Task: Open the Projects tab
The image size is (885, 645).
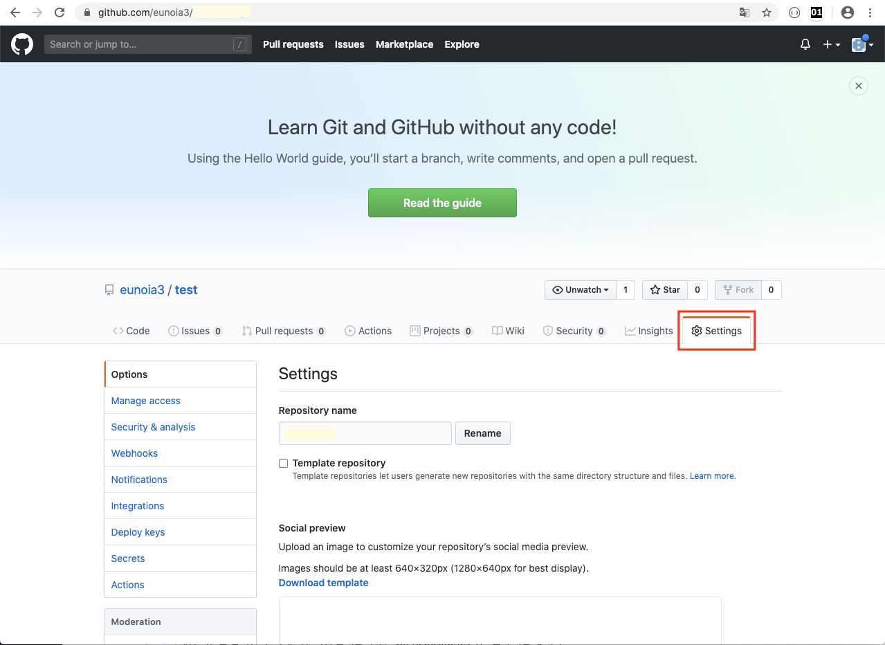Action: pos(441,331)
